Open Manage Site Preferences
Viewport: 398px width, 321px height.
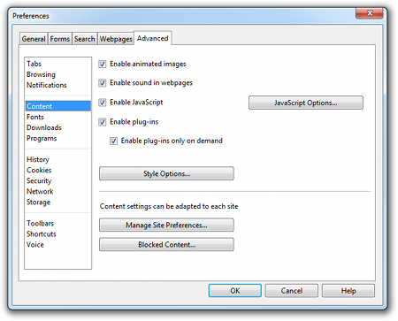[166, 225]
